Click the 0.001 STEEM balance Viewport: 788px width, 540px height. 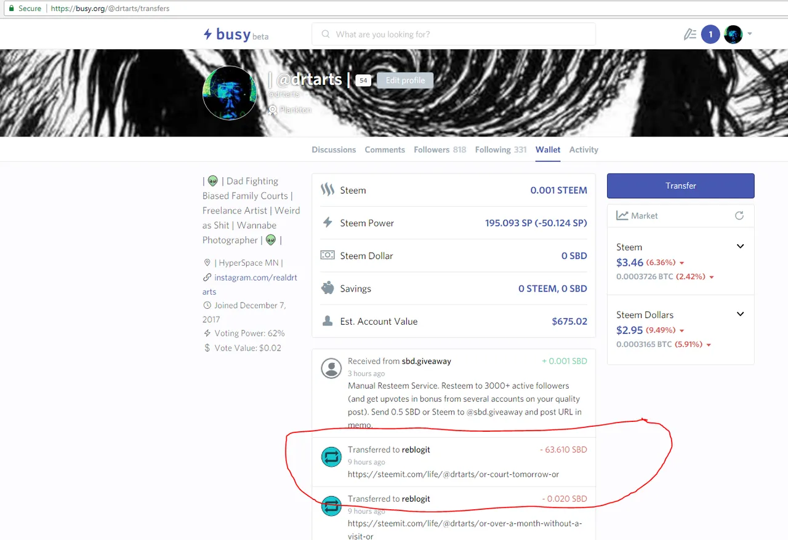point(559,191)
